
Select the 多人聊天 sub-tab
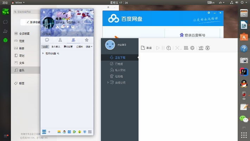[x=56, y=47]
